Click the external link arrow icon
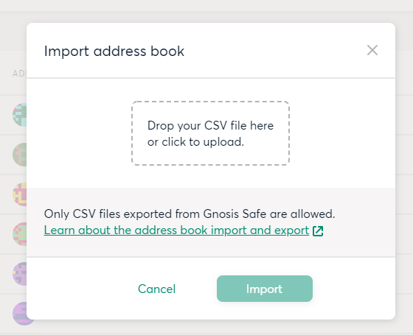413x335 pixels. (318, 231)
